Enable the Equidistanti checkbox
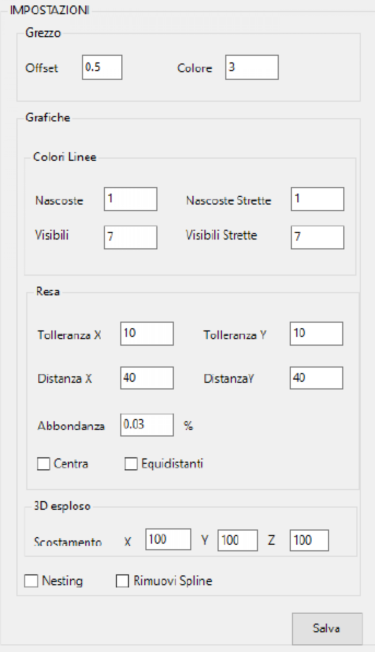 point(131,464)
